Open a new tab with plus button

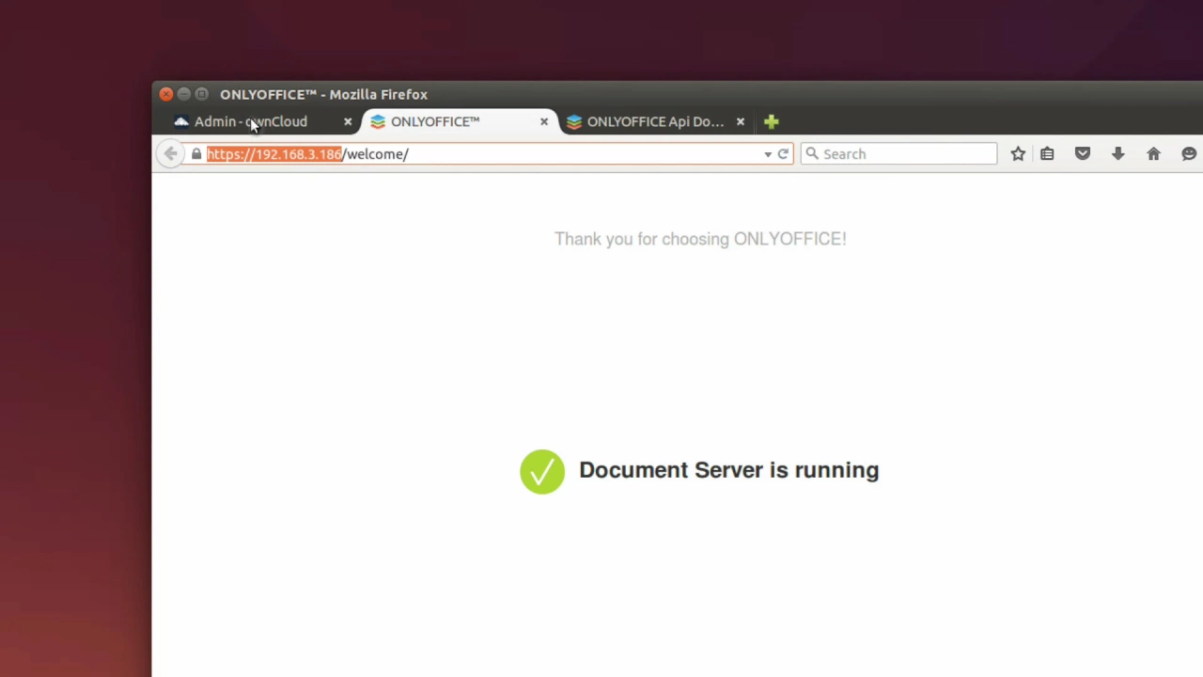pyautogui.click(x=772, y=121)
